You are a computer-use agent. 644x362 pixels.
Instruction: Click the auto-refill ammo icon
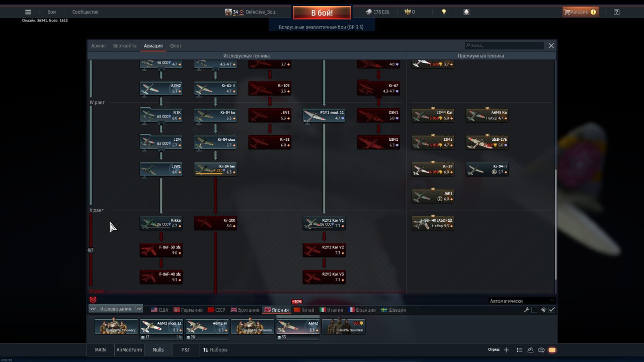(543, 310)
